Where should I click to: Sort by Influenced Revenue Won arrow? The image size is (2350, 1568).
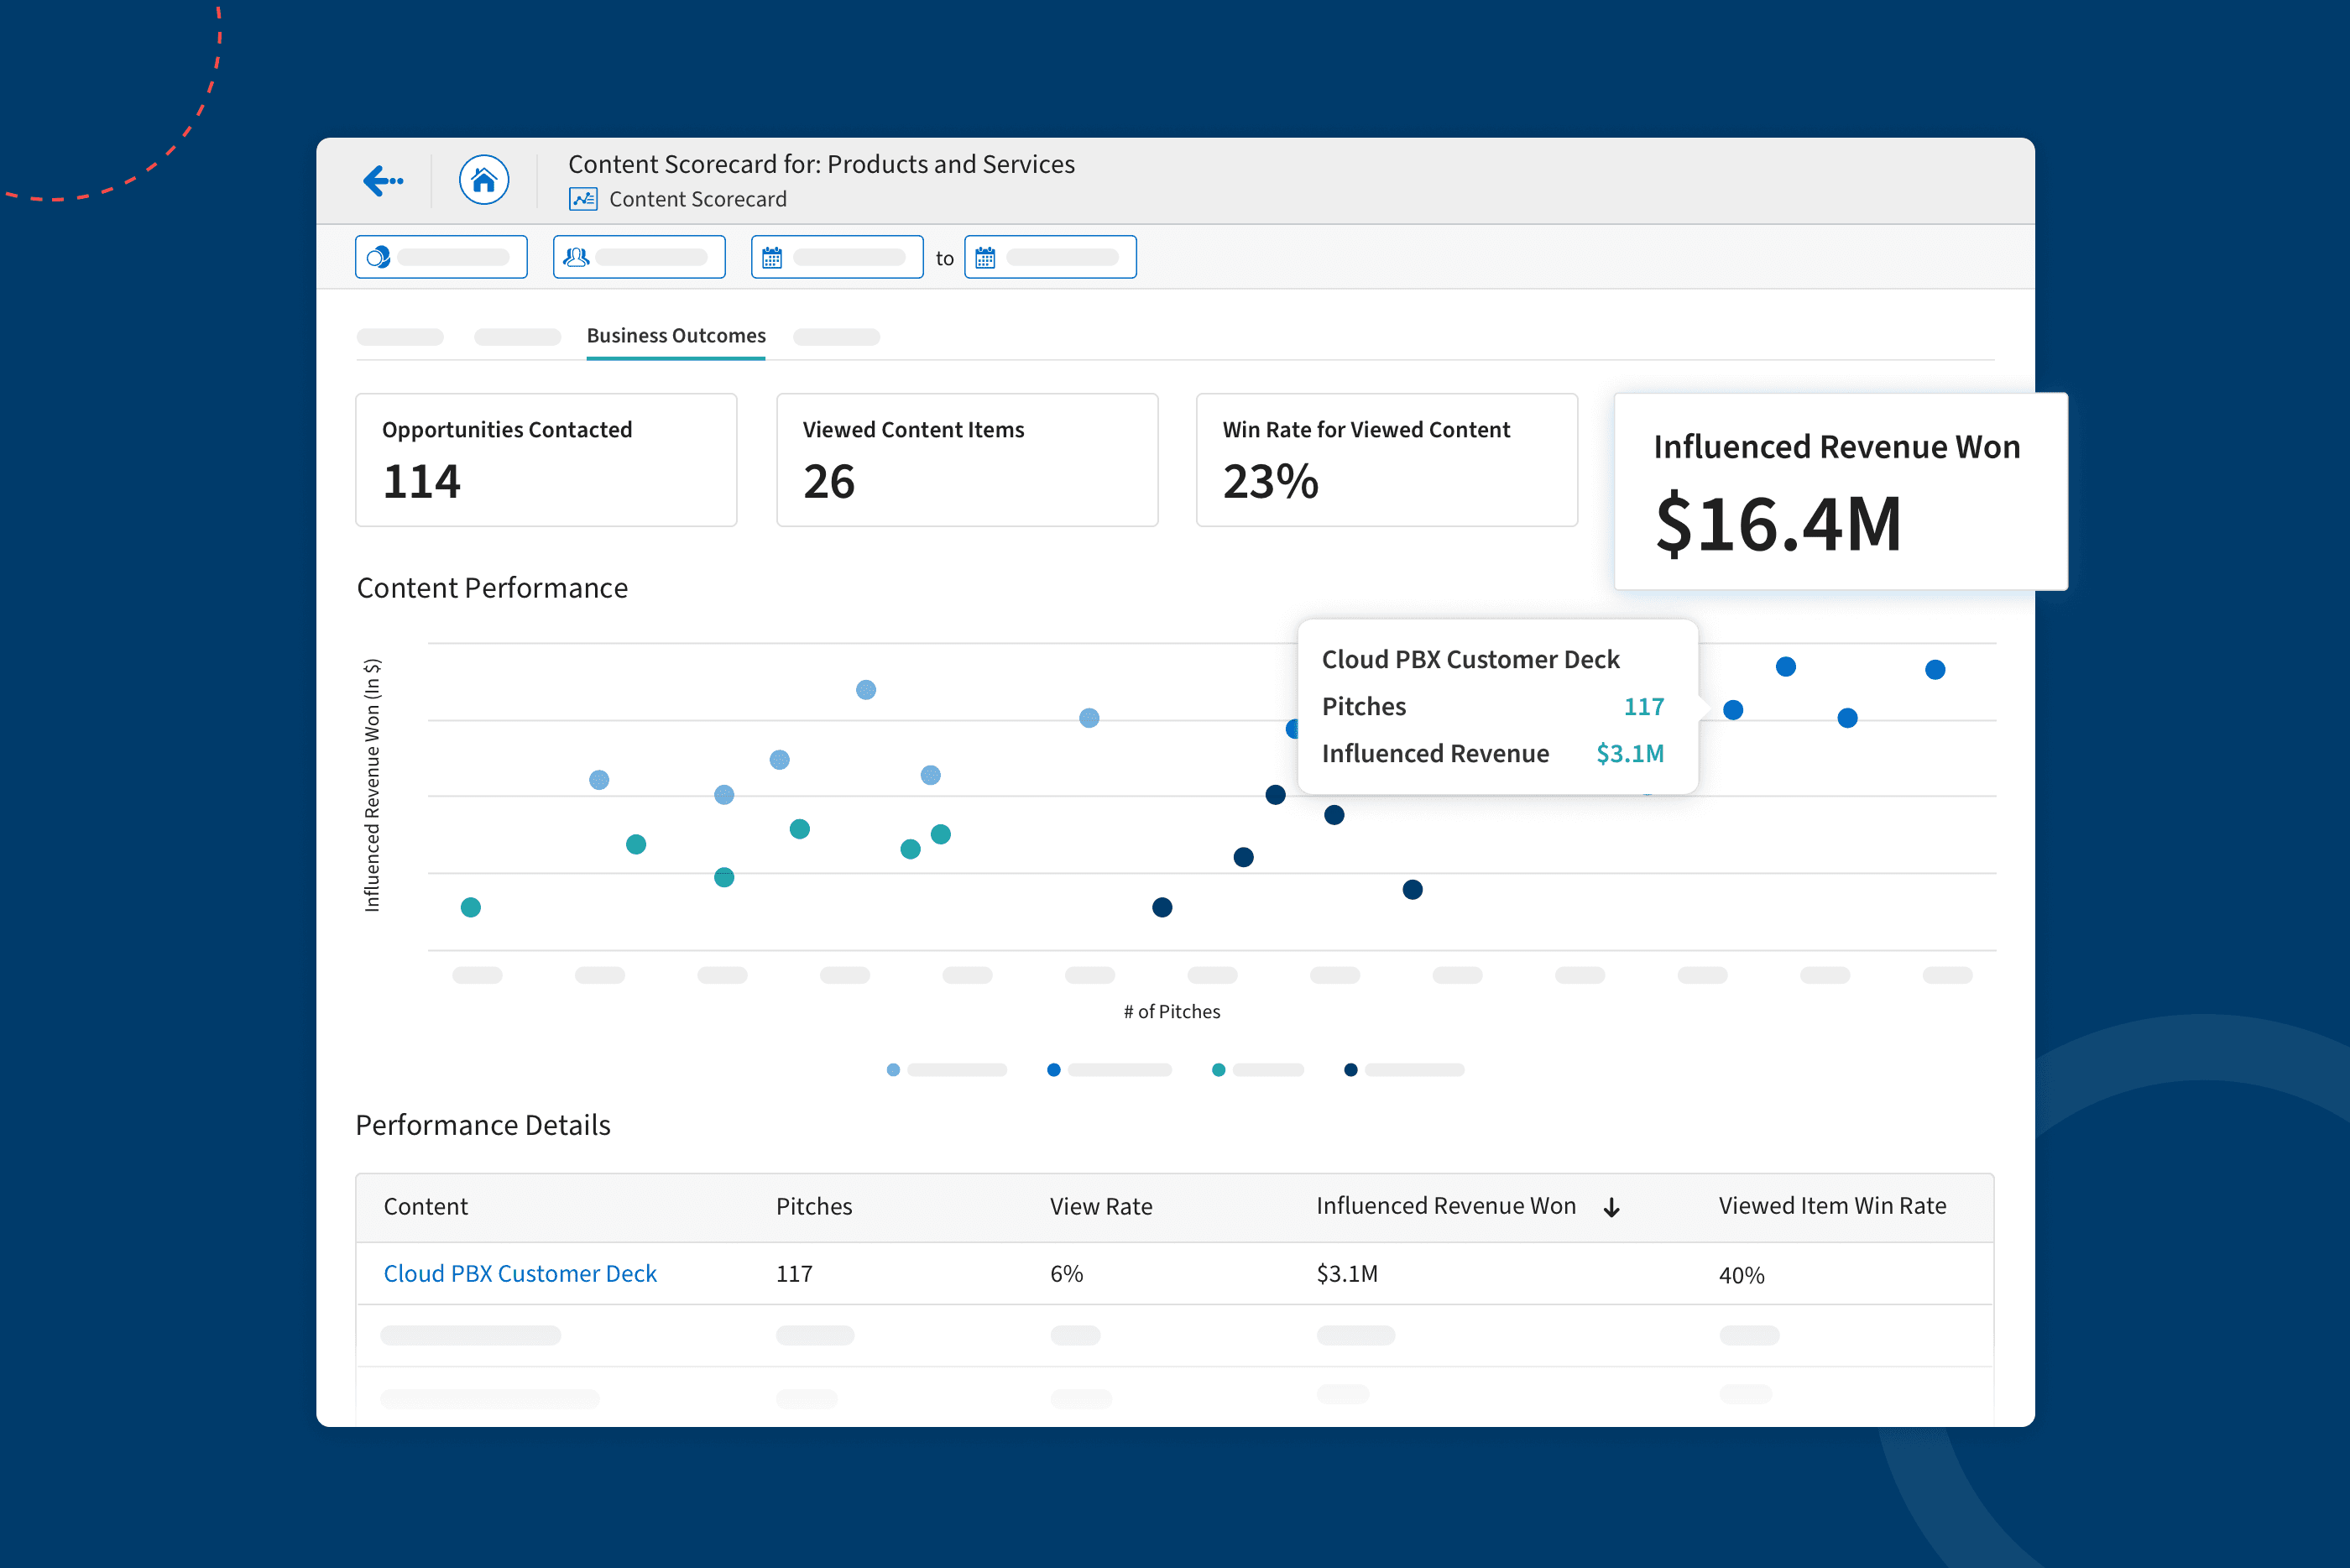coord(1611,1207)
